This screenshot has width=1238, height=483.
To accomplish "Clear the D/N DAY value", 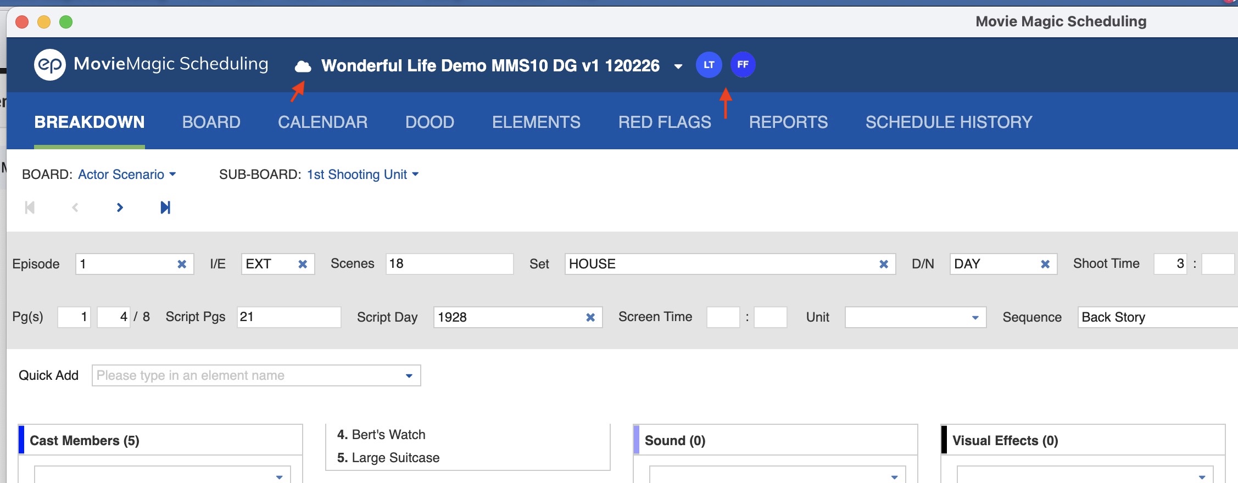I will [x=1045, y=264].
